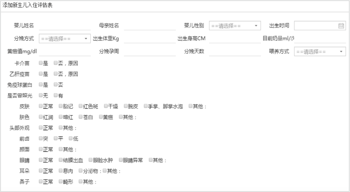Check 黄疸 under 肤色
Image resolution: width=350 pixels, height=192 pixels.
[101, 117]
